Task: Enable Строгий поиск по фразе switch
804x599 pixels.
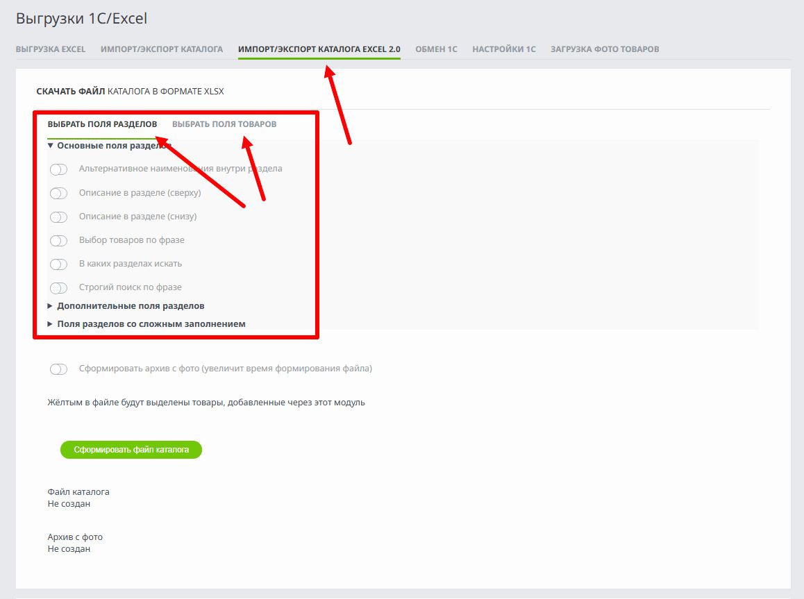Action: pyautogui.click(x=58, y=287)
